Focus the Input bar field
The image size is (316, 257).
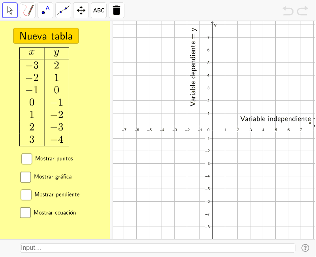point(157,248)
